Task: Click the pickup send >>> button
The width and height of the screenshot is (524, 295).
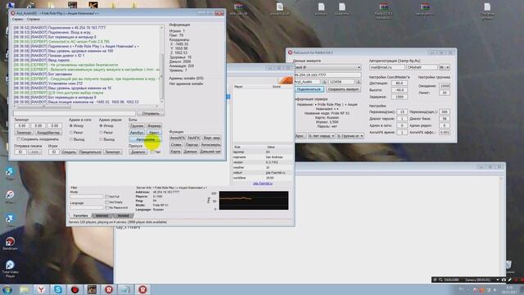Action: click(34, 152)
